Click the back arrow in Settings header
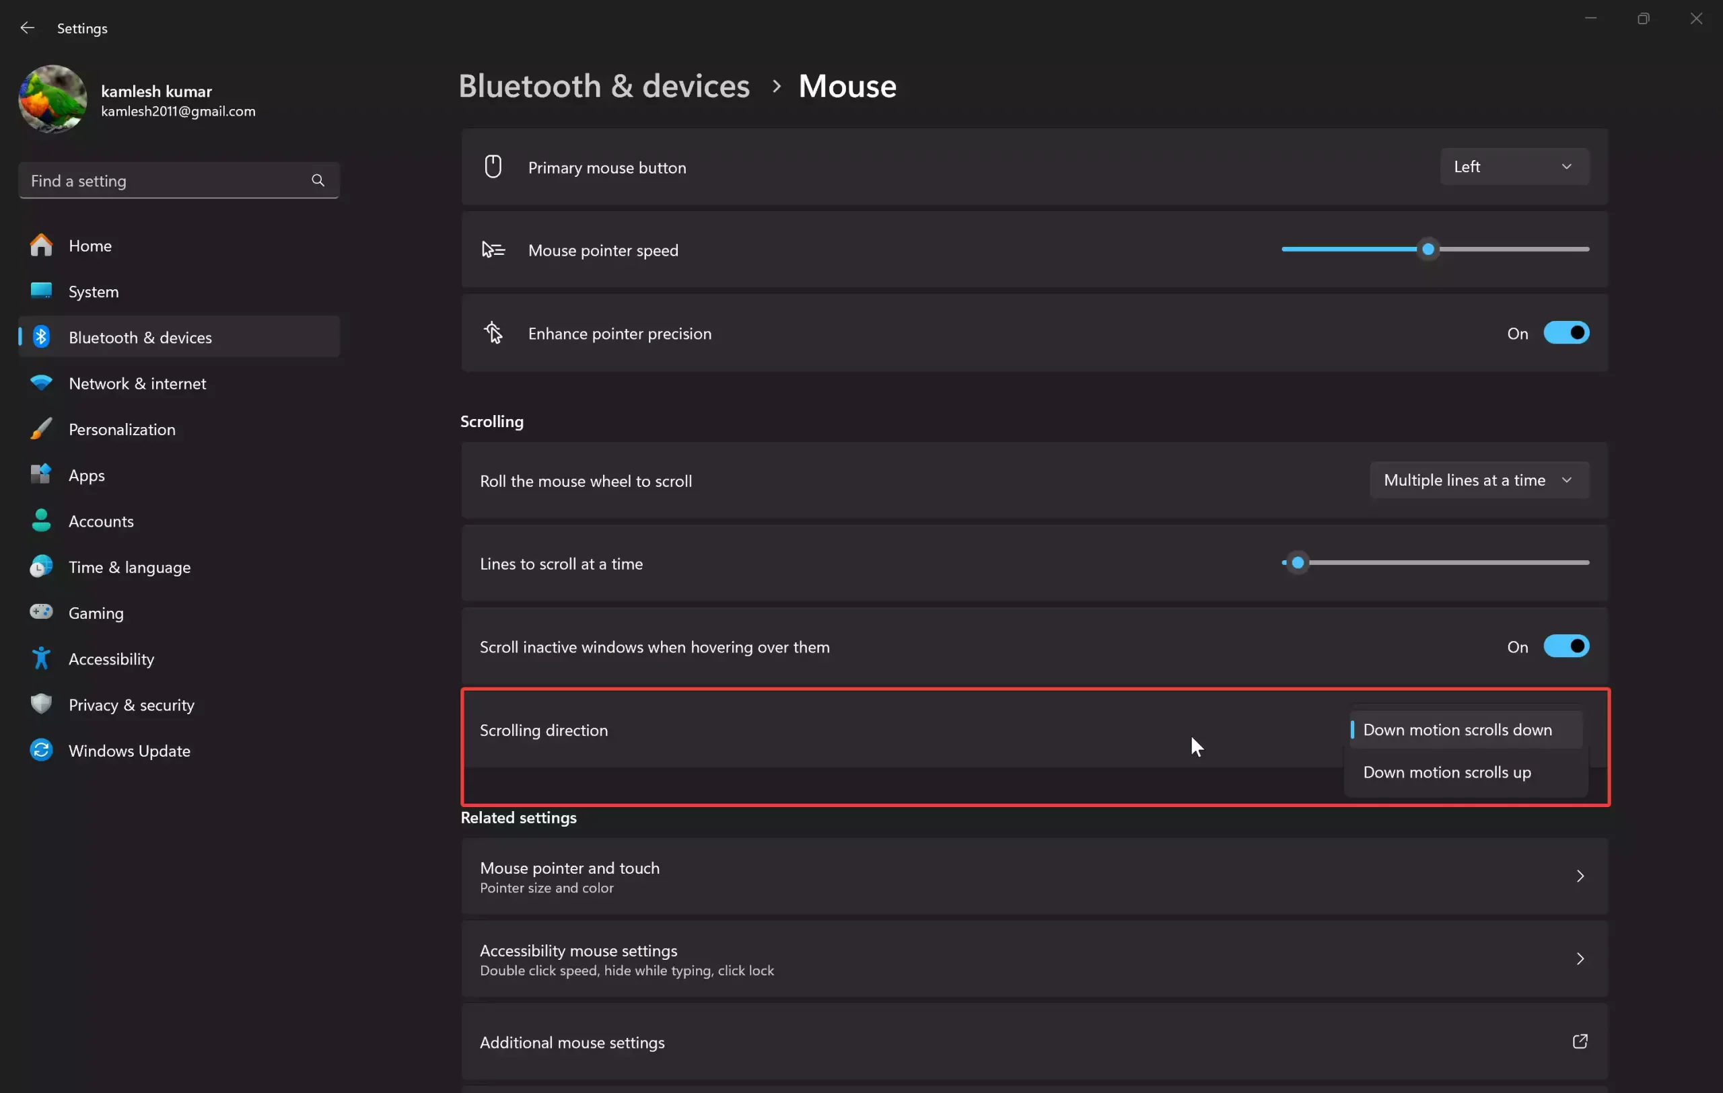The image size is (1723, 1093). click(x=27, y=28)
